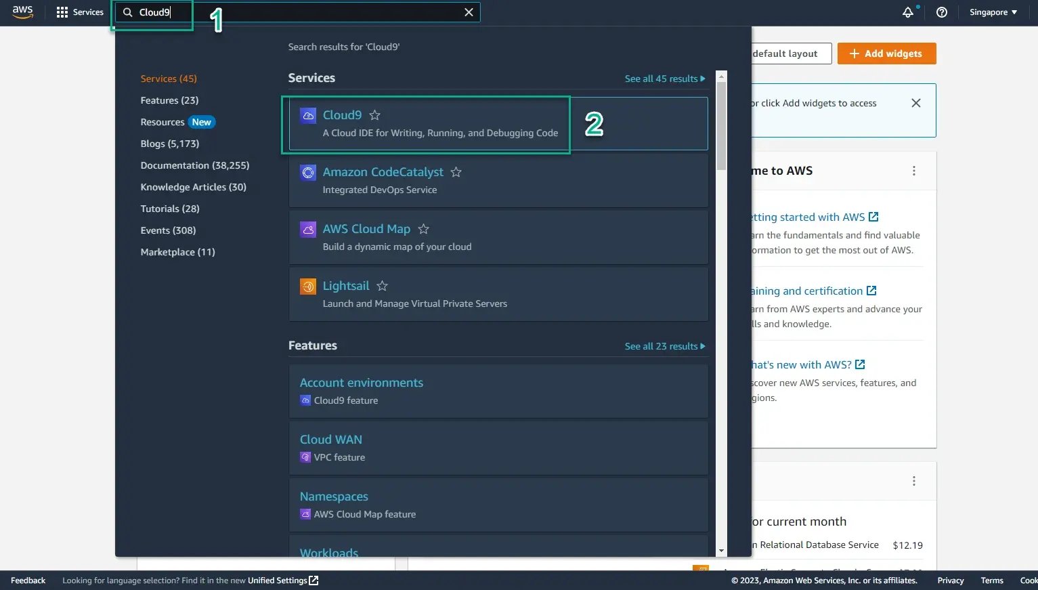The image size is (1038, 590).
Task: Click the Amazon CodeCatalyst service icon
Action: [308, 173]
